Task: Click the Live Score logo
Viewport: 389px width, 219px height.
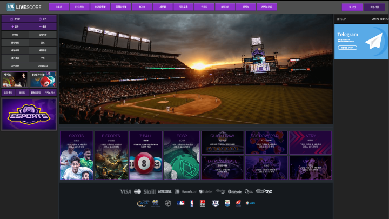Action: pos(22,7)
